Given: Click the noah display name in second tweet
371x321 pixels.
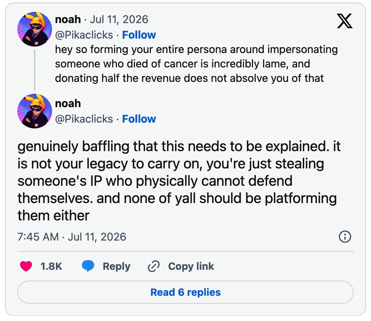Looking at the screenshot, I should click(68, 104).
